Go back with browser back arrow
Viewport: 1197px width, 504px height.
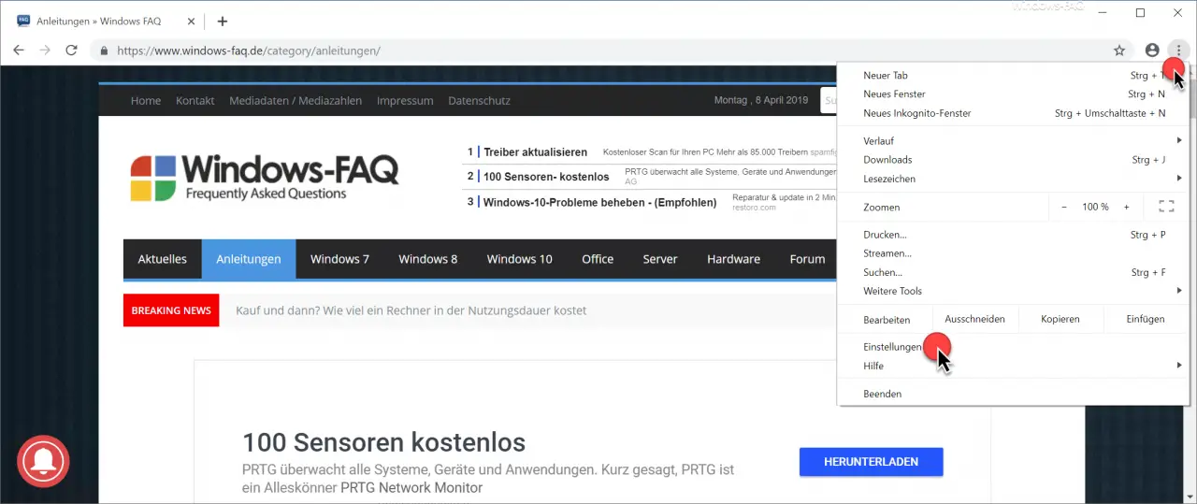tap(18, 50)
